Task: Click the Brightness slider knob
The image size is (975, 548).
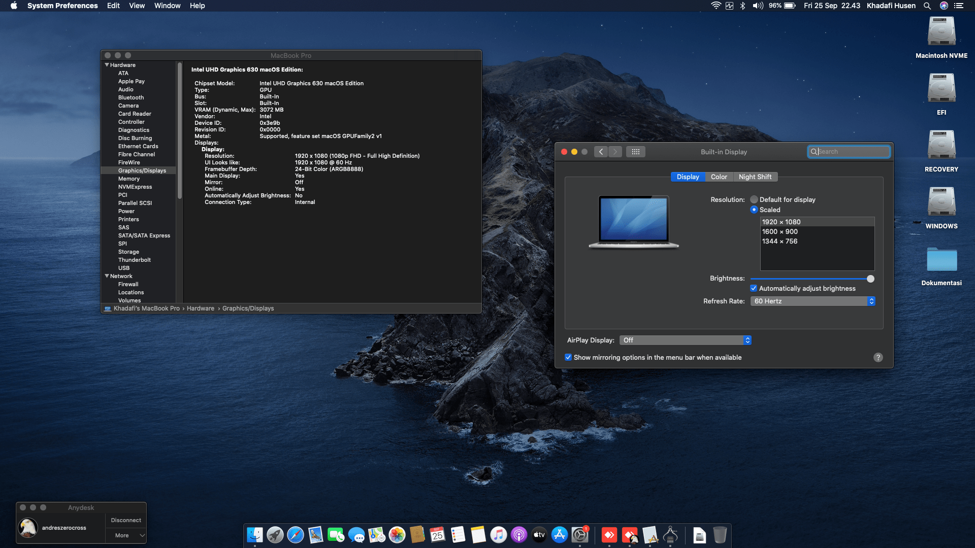Action: [870, 279]
